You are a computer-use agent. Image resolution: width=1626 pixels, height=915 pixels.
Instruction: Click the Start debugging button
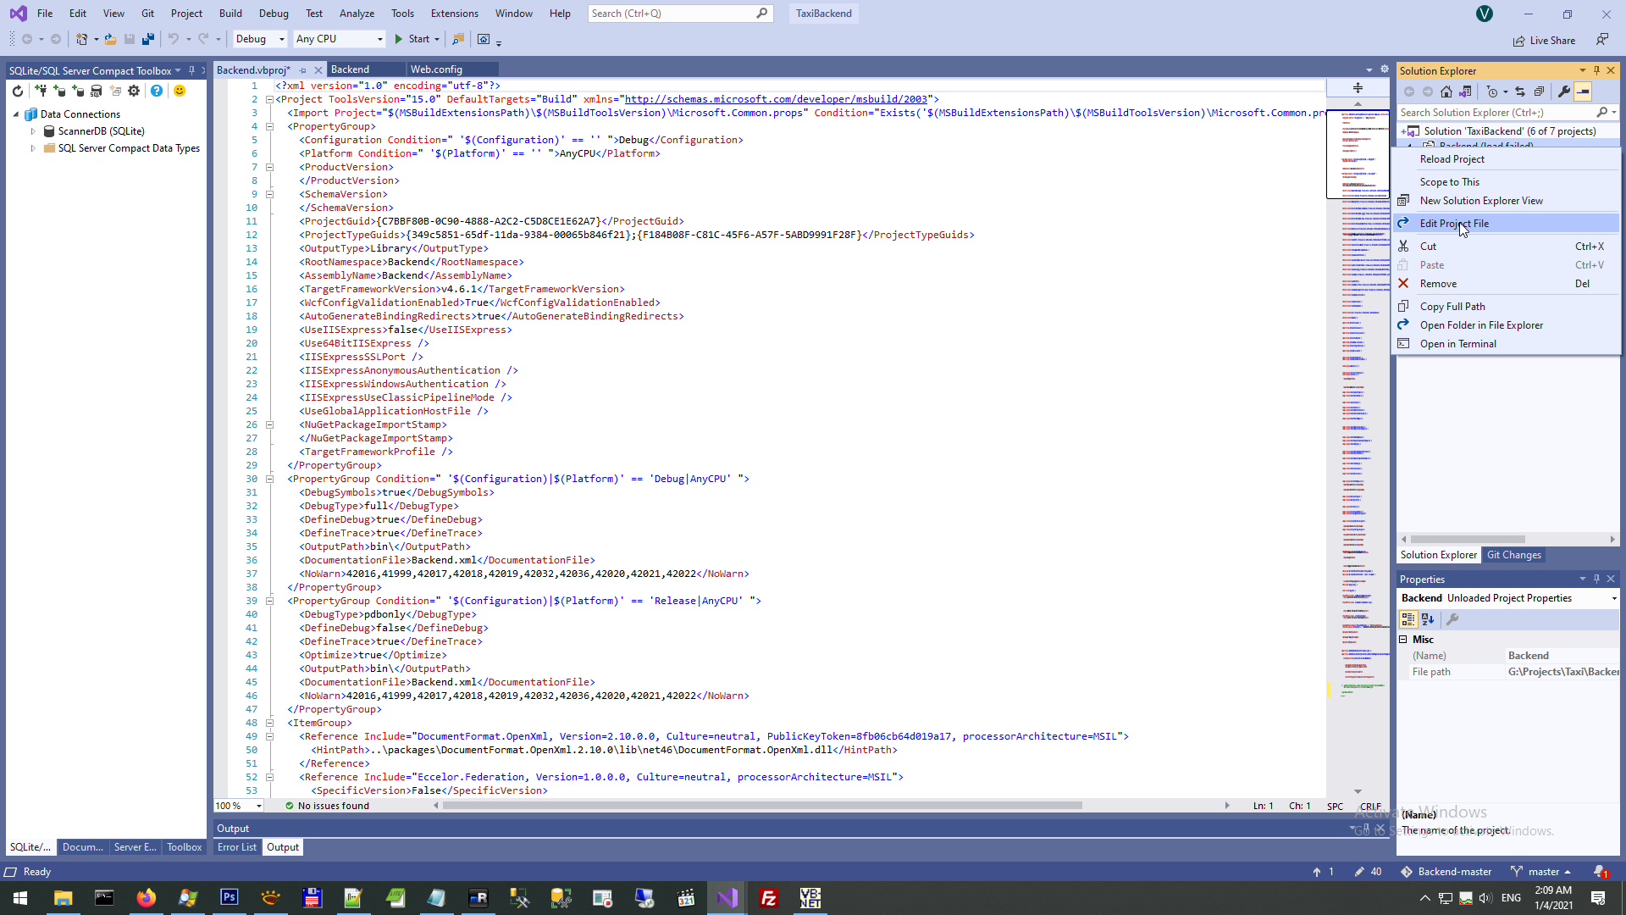pos(412,39)
